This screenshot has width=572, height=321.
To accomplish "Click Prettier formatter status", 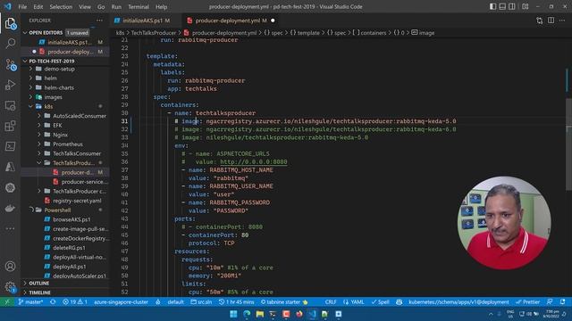I will tap(528, 302).
